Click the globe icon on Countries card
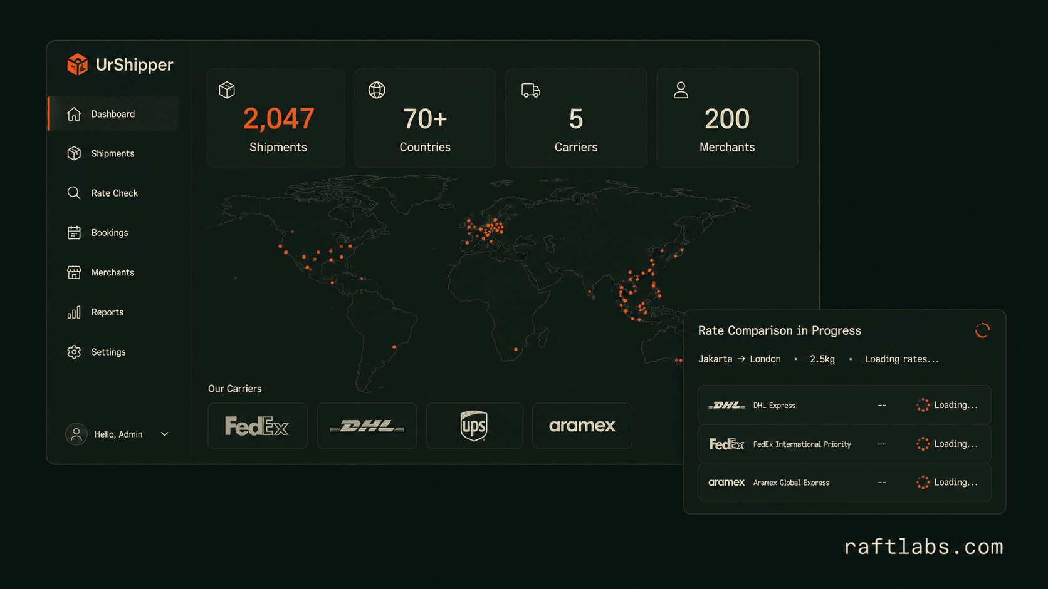This screenshot has height=589, width=1048. point(377,90)
